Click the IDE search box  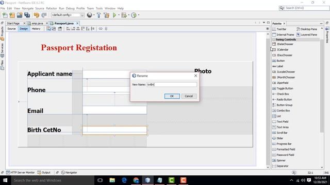304,8
